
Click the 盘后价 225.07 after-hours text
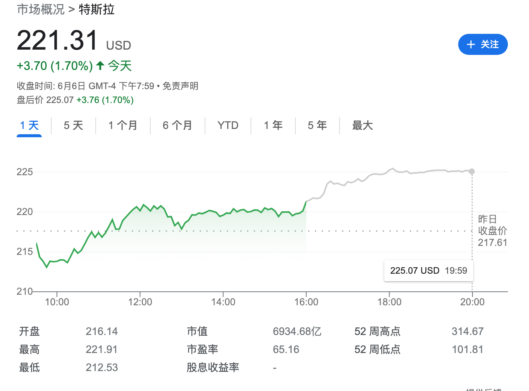pos(45,100)
